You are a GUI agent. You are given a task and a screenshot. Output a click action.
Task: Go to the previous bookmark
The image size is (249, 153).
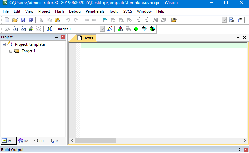click(113, 20)
